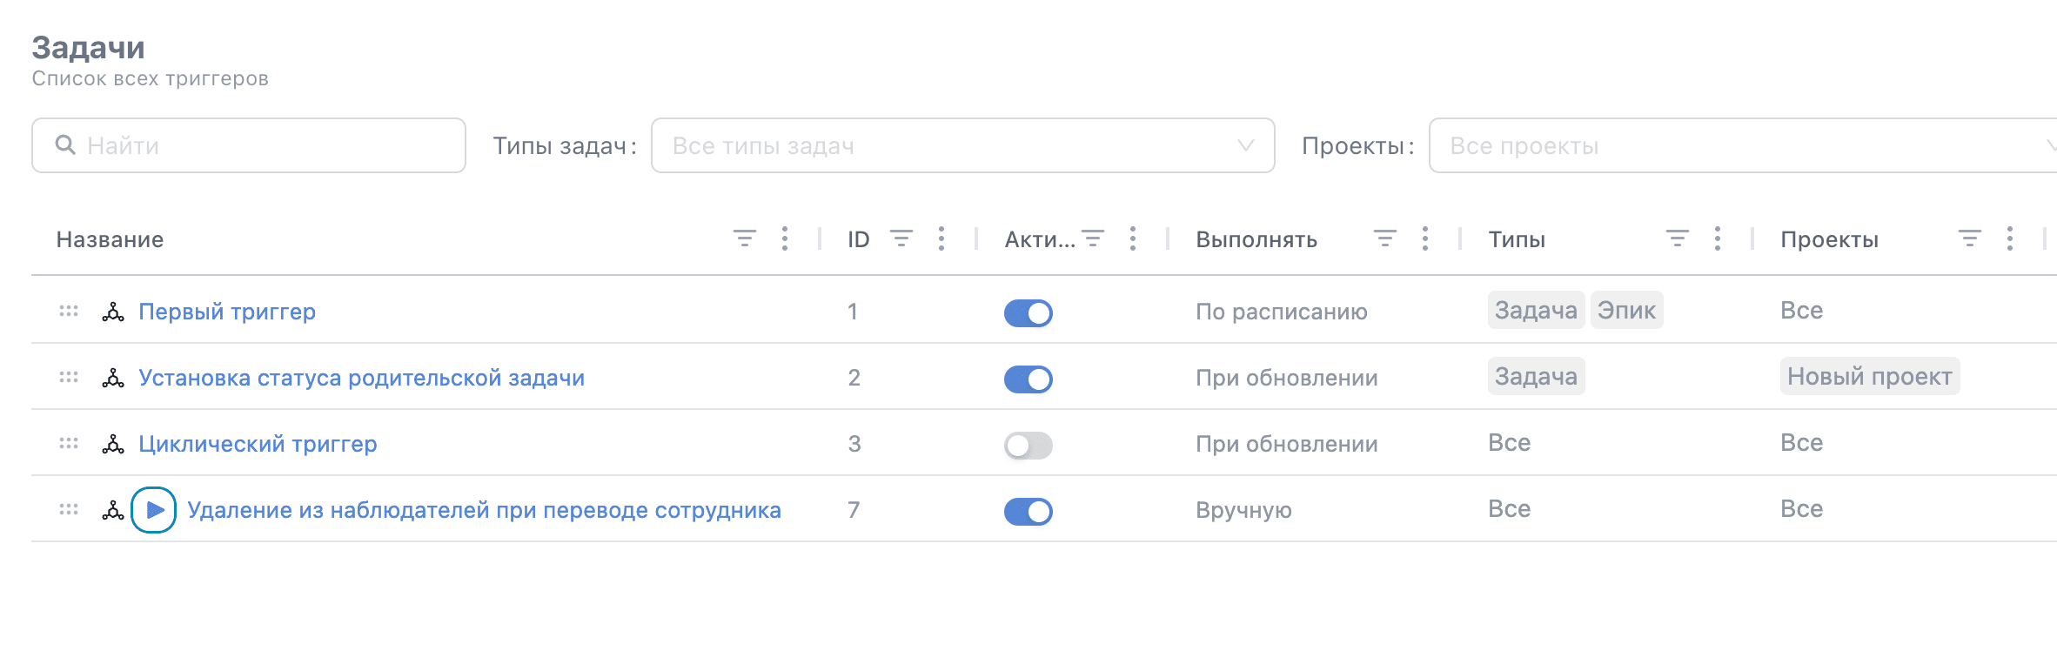This screenshot has height=651, width=2057.
Task: Open filter for Название column
Action: (744, 238)
